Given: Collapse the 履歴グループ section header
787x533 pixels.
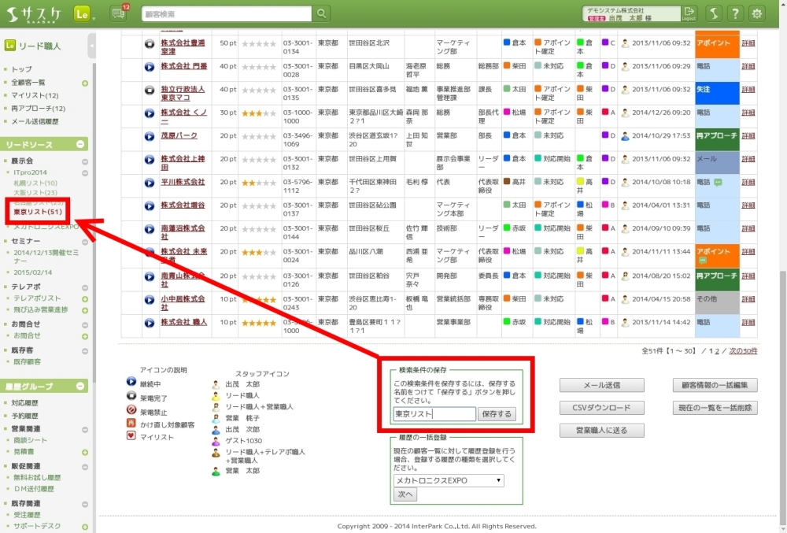Looking at the screenshot, I should (x=80, y=387).
